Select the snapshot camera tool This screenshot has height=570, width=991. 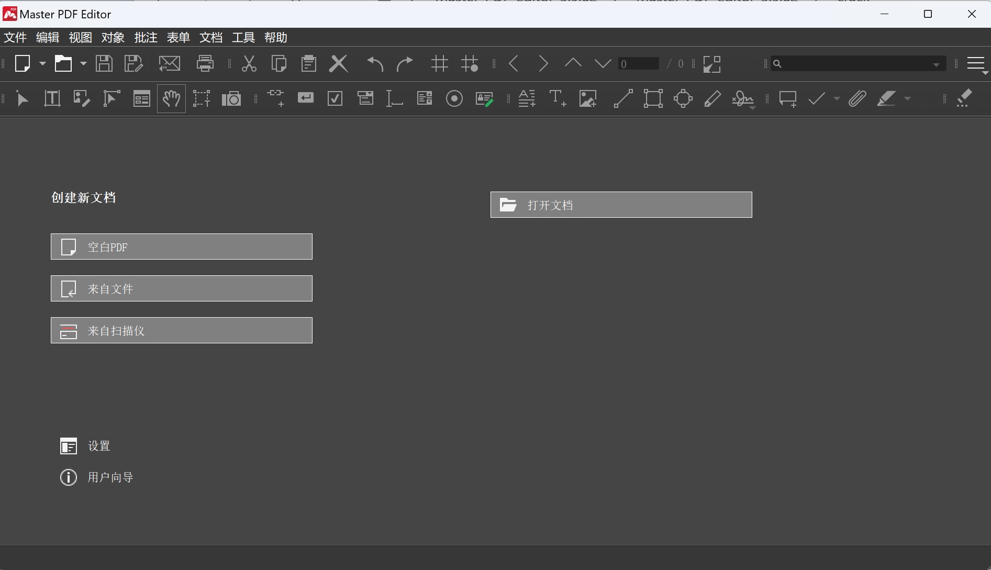(231, 98)
